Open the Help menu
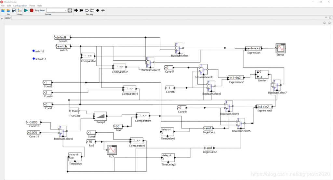Screen dimensions: 333x180 pos(40,6)
